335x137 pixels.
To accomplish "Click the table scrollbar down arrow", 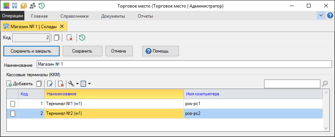I will (326, 128).
